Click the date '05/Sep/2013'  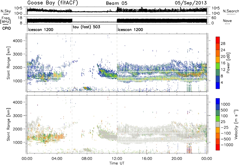(191, 3)
